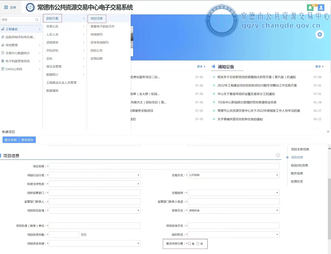Image resolution: width=331 pixels, height=254 pixels.
Task: Collapse 项目信息 section round icon
Action: (278, 155)
